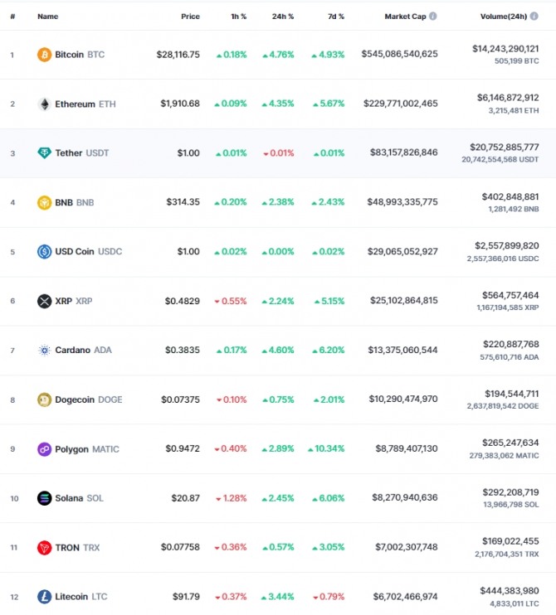Sort by Name column header
The height and width of the screenshot is (615, 556).
click(48, 17)
